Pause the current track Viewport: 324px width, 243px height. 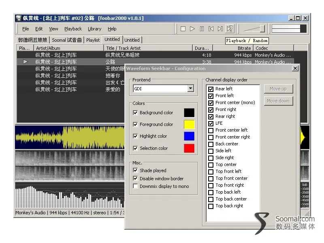pos(202,29)
